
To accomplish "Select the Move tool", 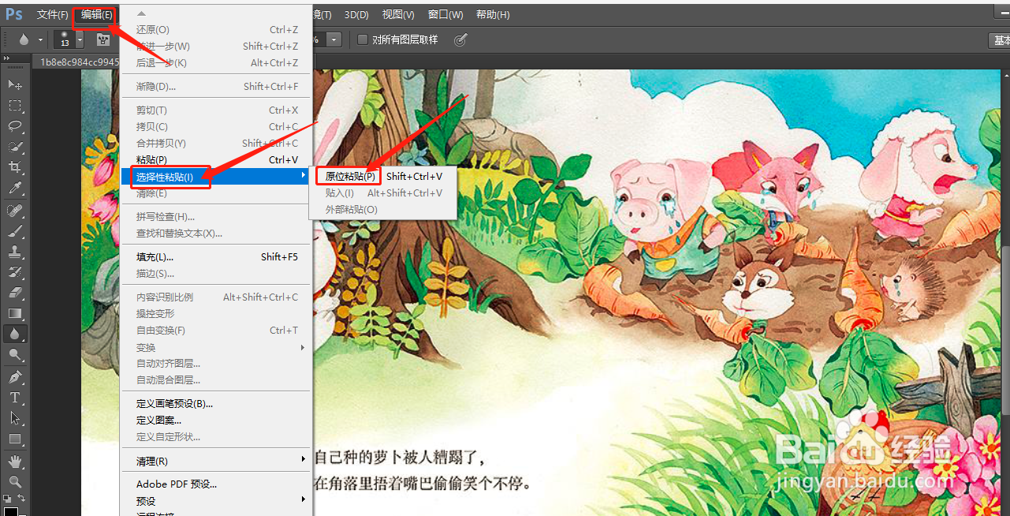I will click(x=15, y=84).
